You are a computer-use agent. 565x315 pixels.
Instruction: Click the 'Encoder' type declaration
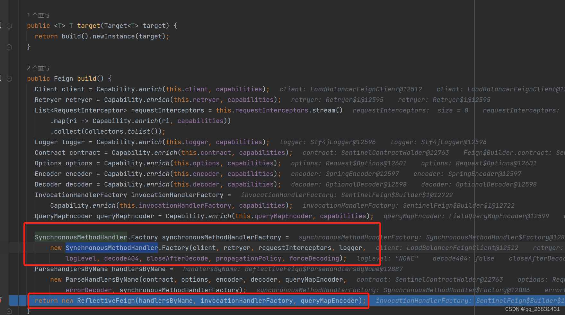[48, 174]
